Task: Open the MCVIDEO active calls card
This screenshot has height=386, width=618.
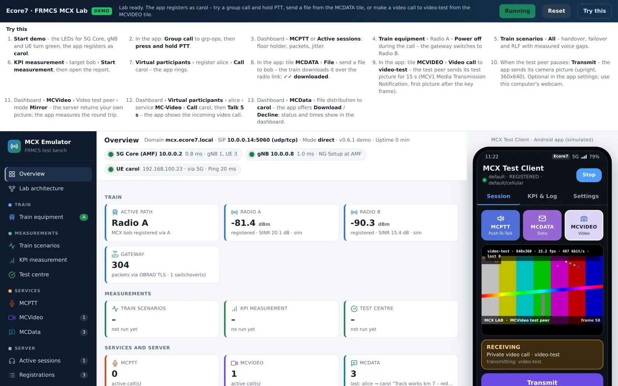Action: click(x=282, y=371)
